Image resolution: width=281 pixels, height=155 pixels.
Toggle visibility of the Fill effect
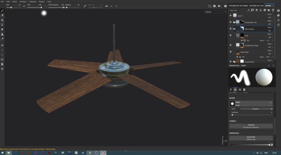(x=237, y=57)
